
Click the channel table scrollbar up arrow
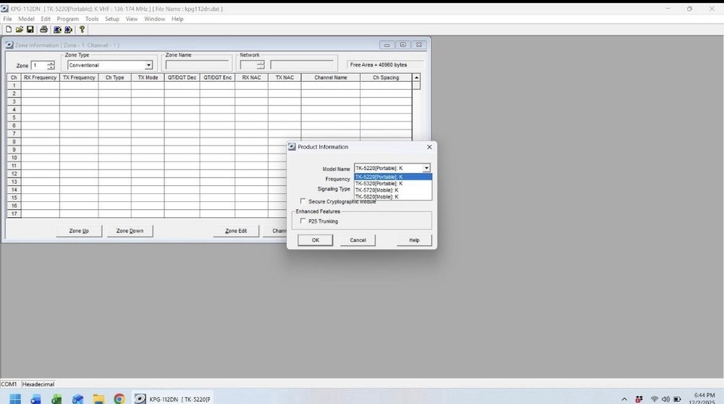(x=416, y=77)
